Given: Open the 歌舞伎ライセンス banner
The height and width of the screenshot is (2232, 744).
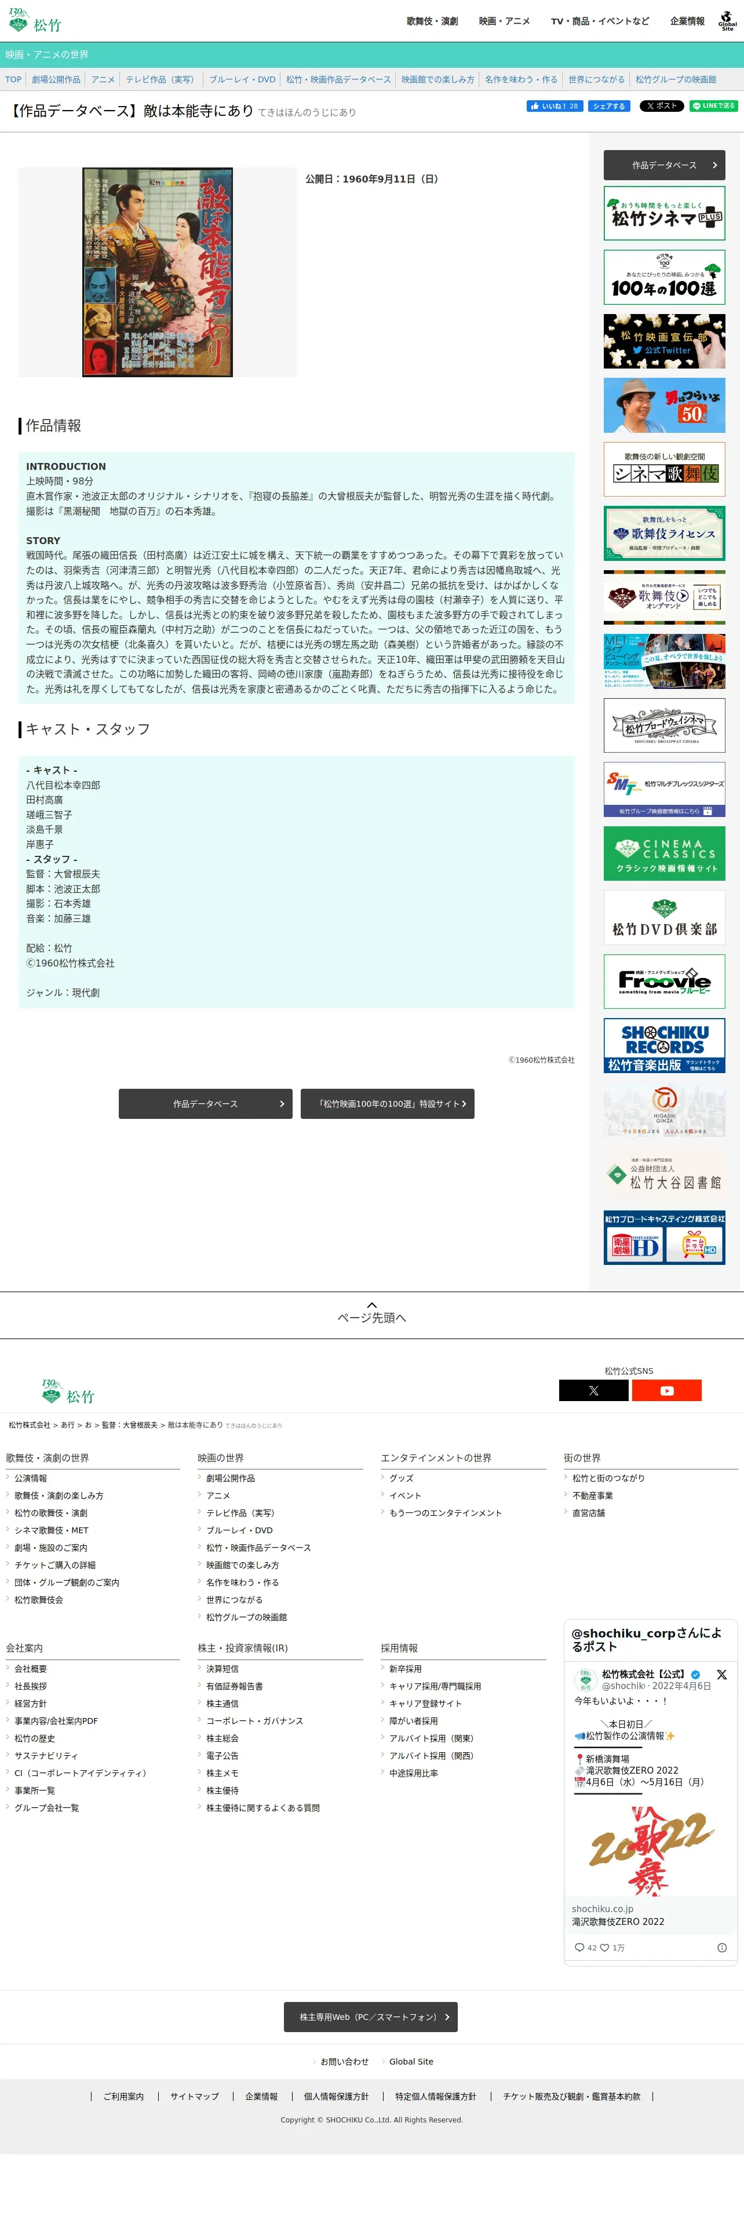Looking at the screenshot, I should click(x=664, y=533).
